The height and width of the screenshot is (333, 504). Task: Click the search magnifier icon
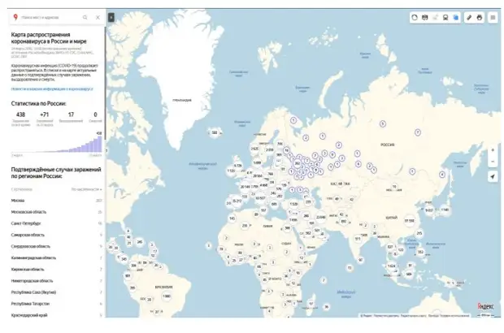pyautogui.click(x=85, y=16)
